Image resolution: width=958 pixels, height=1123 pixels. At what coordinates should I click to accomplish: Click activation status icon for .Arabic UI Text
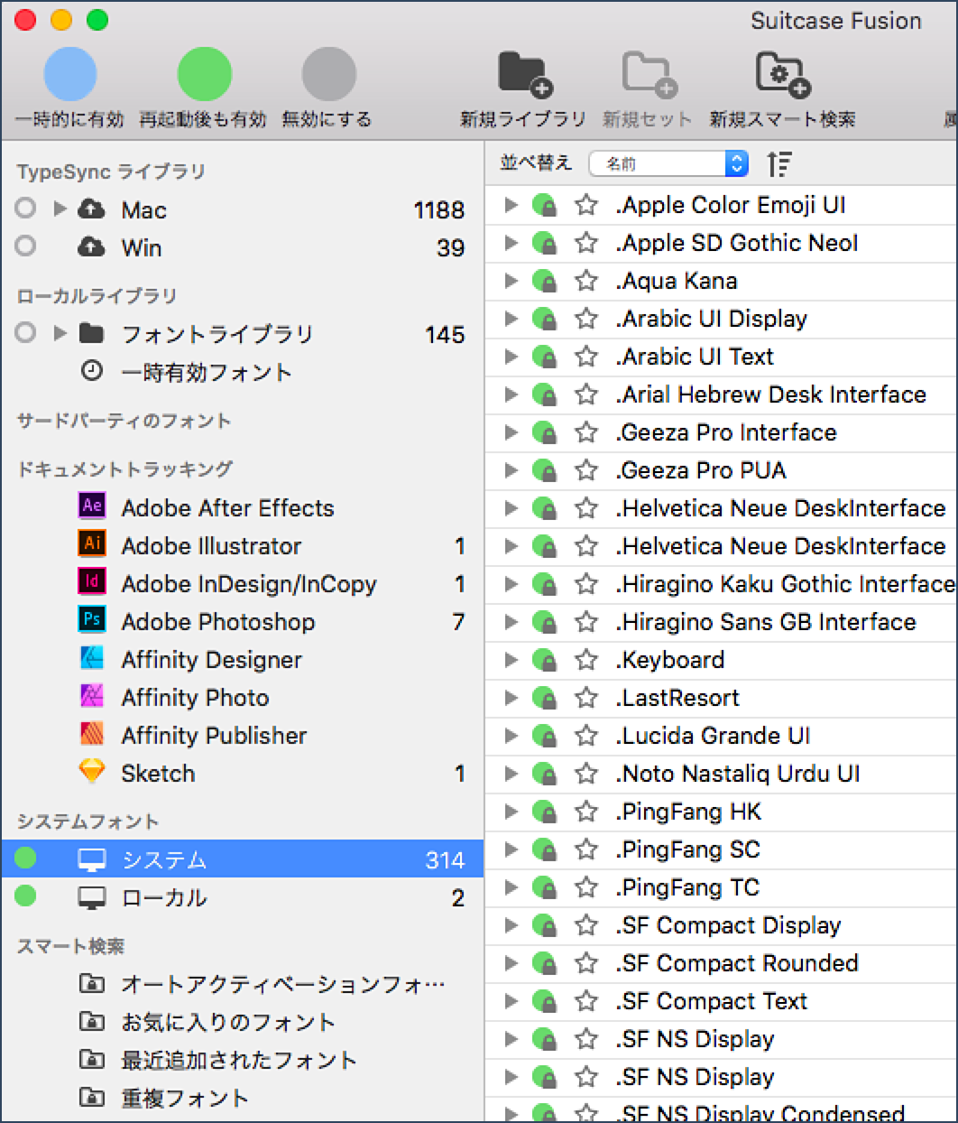544,357
